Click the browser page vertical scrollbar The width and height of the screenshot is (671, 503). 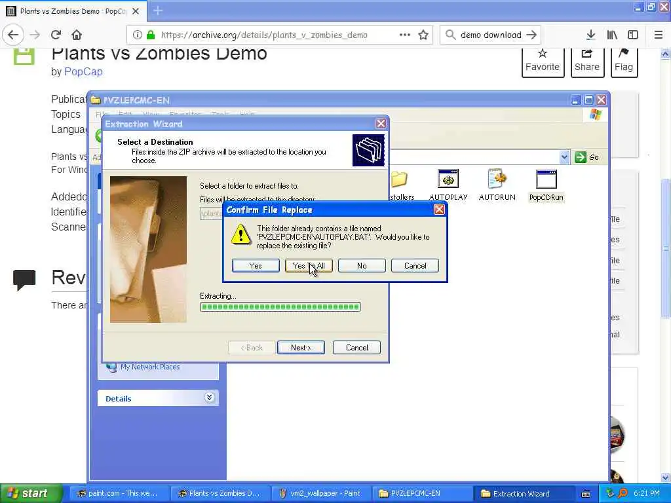665,248
